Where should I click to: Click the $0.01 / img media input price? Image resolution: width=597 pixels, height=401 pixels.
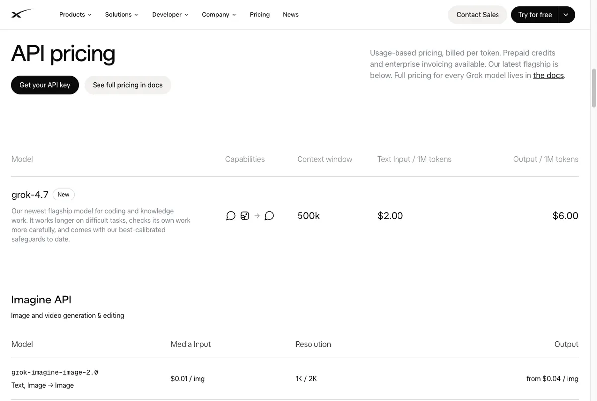[x=188, y=379]
